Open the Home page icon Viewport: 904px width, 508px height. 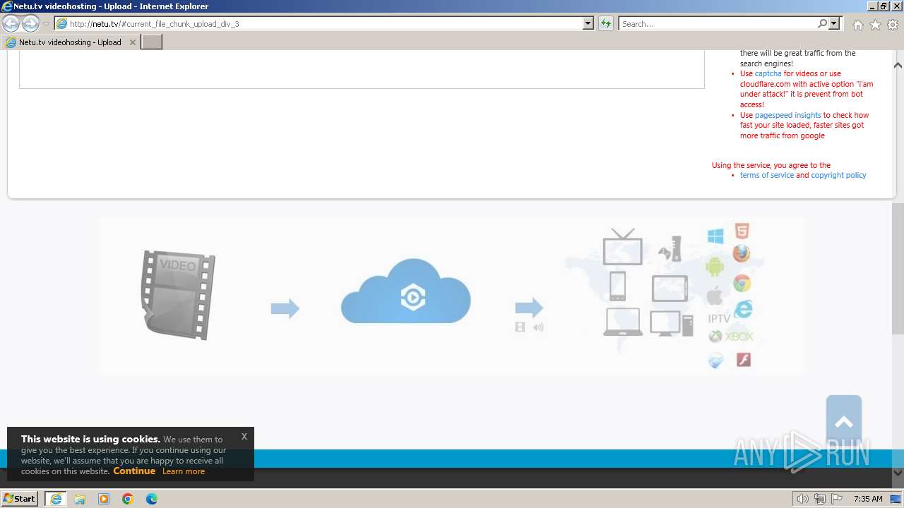(x=857, y=25)
